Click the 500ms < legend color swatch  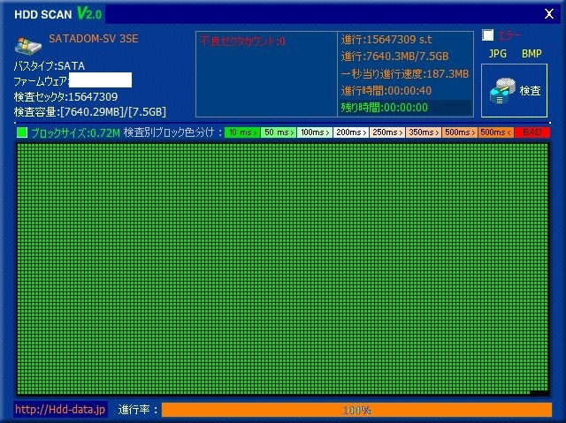click(x=496, y=132)
